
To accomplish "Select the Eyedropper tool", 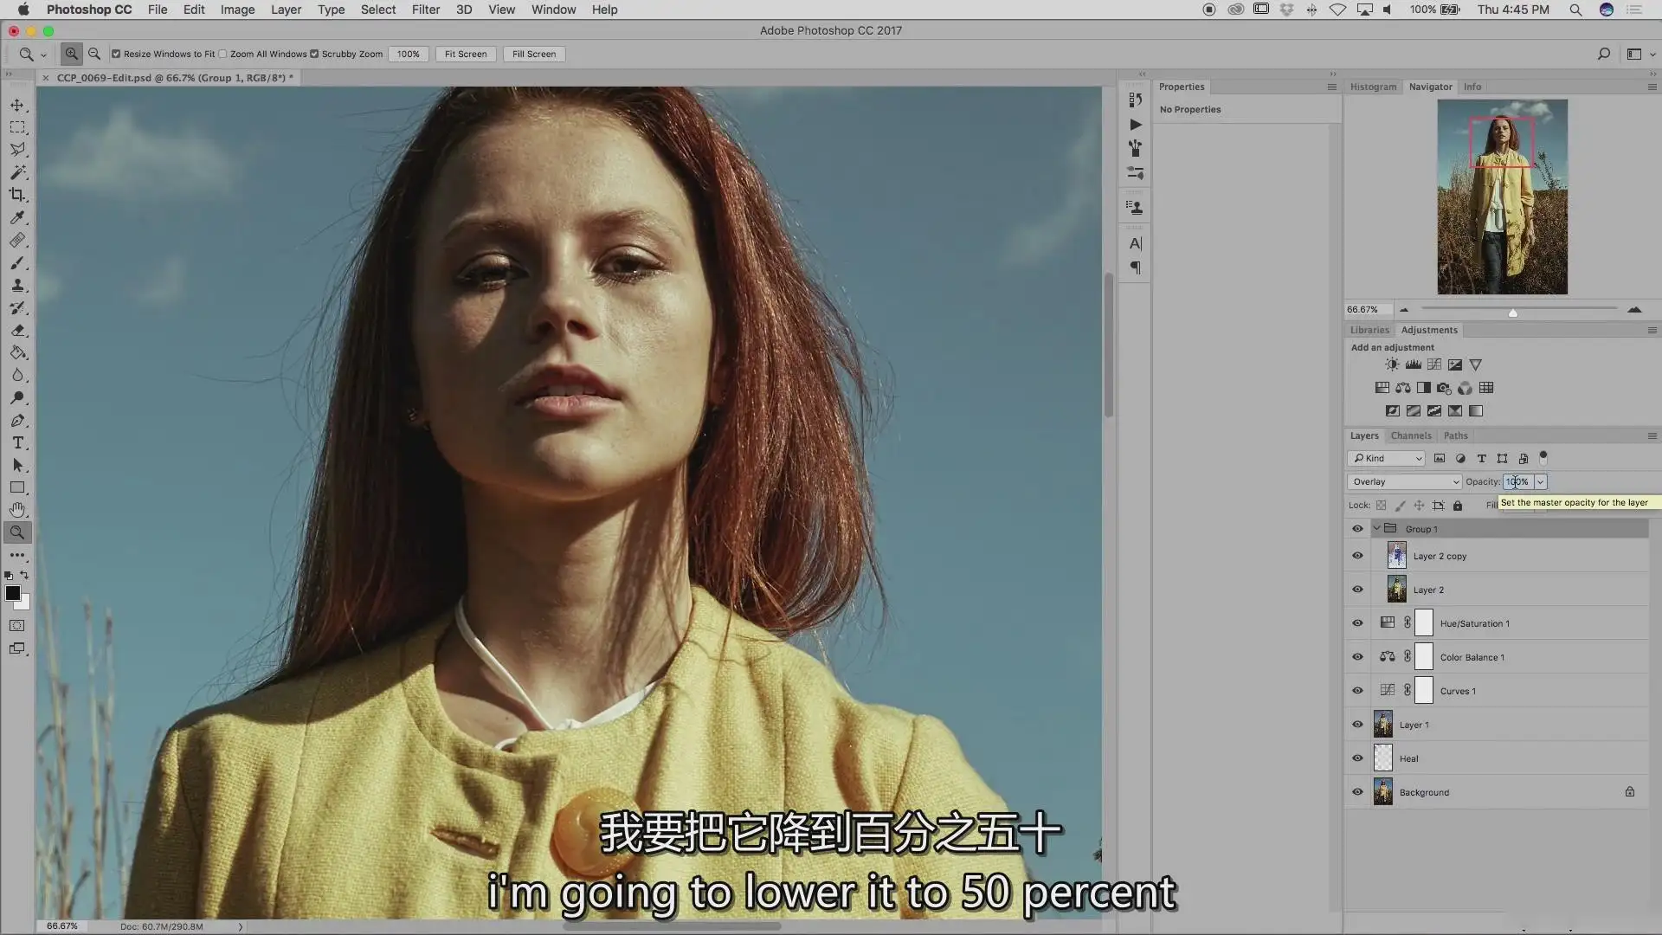I will 17,217.
